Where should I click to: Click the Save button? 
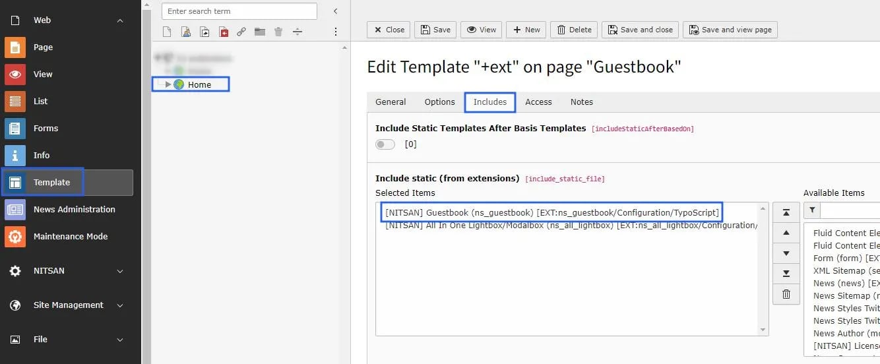point(435,30)
